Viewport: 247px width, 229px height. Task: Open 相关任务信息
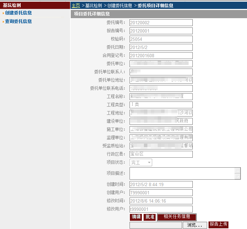[177, 217]
